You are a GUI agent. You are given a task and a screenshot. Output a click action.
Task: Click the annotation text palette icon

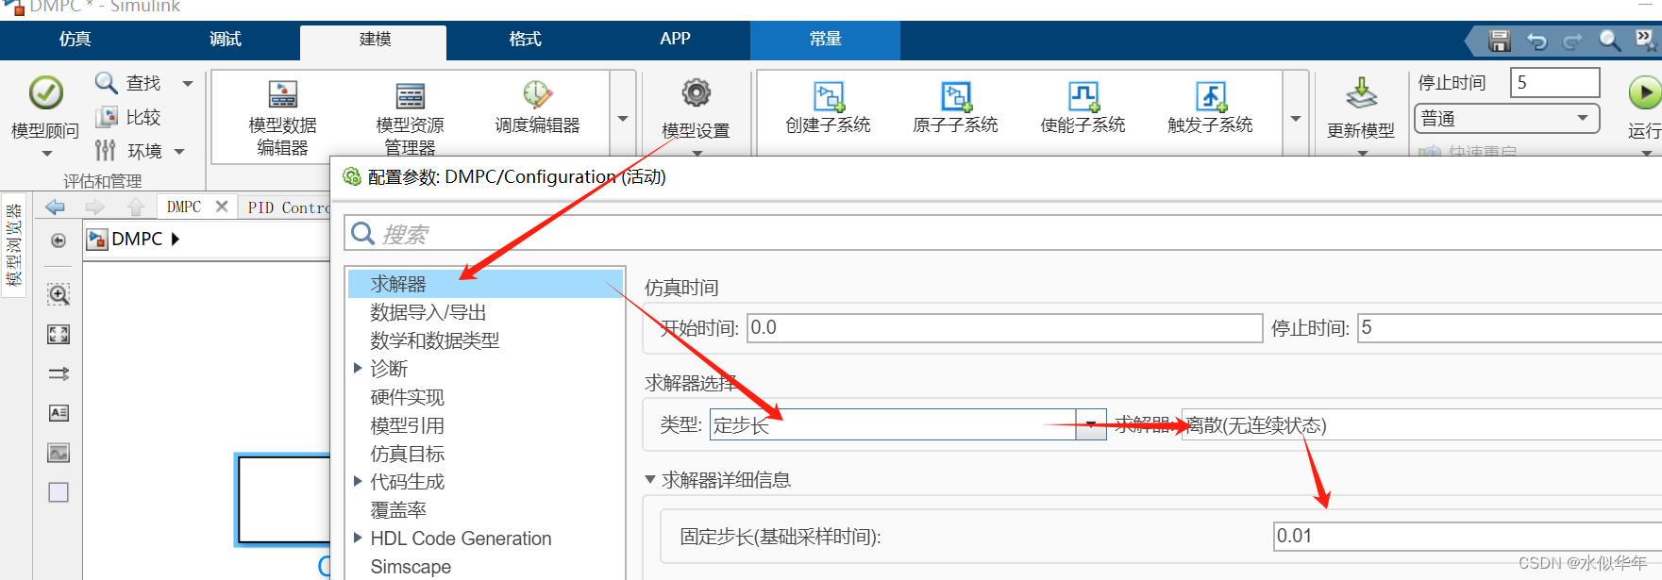pos(59,413)
